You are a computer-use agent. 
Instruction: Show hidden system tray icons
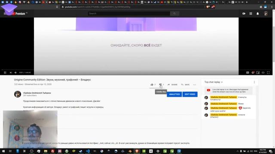(x=238, y=151)
